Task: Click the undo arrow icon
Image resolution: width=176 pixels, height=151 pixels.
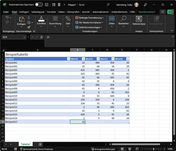Action: (x=7, y=18)
